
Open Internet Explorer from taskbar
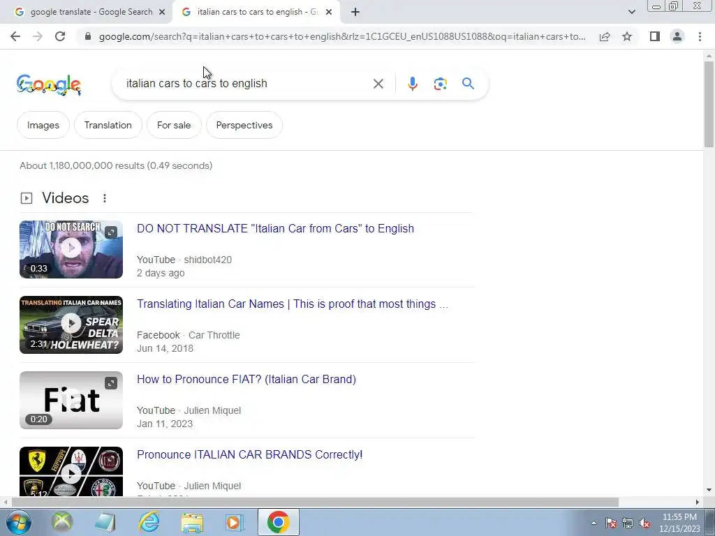tap(149, 522)
